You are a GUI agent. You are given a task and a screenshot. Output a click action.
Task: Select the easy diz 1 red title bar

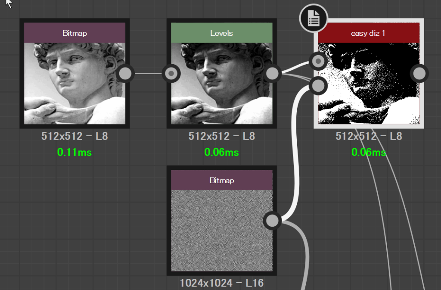pos(369,33)
